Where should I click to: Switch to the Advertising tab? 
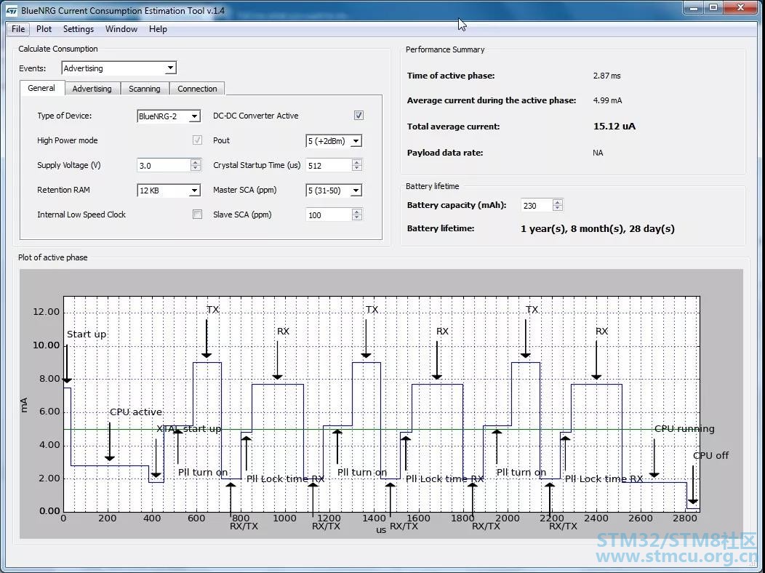[x=92, y=89]
